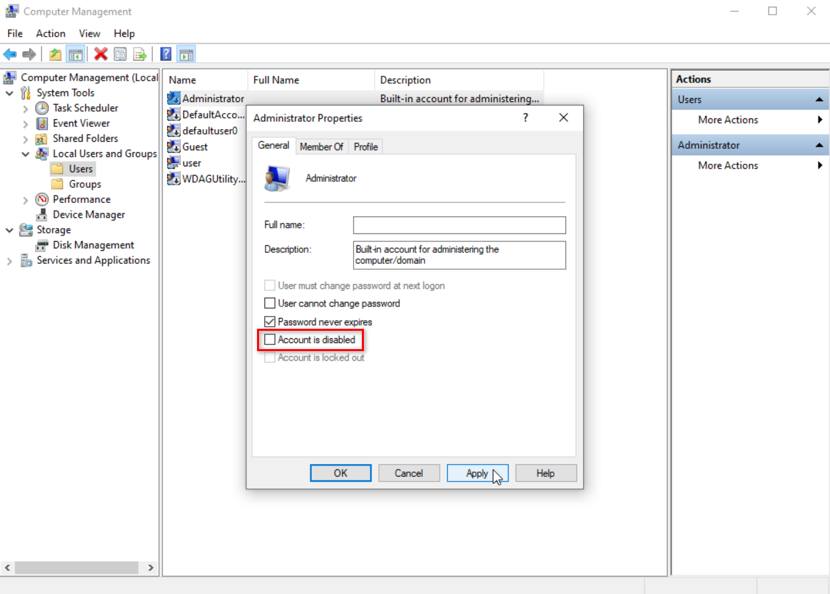Click the Full Name column header
Viewport: 830px width, 594px height.
click(311, 80)
